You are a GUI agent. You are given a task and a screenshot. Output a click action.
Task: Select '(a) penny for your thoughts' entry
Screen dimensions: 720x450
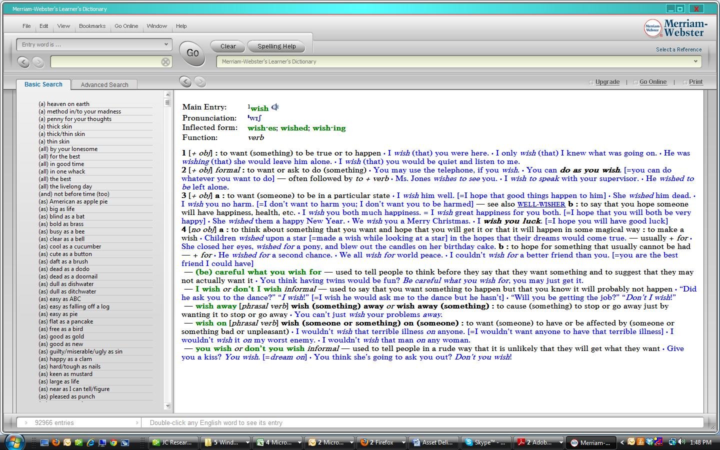click(x=75, y=119)
